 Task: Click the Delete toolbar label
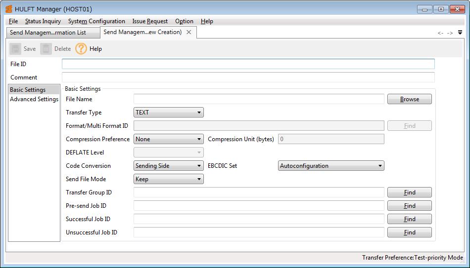pyautogui.click(x=62, y=49)
